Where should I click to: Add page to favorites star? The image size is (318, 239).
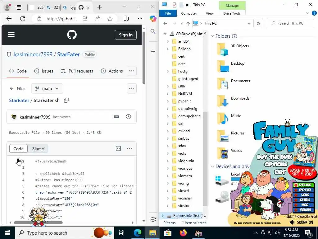(x=110, y=19)
